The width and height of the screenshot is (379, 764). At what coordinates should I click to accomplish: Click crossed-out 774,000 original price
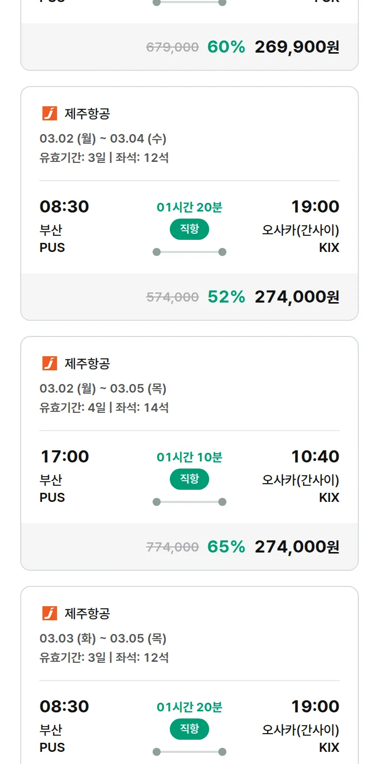172,547
